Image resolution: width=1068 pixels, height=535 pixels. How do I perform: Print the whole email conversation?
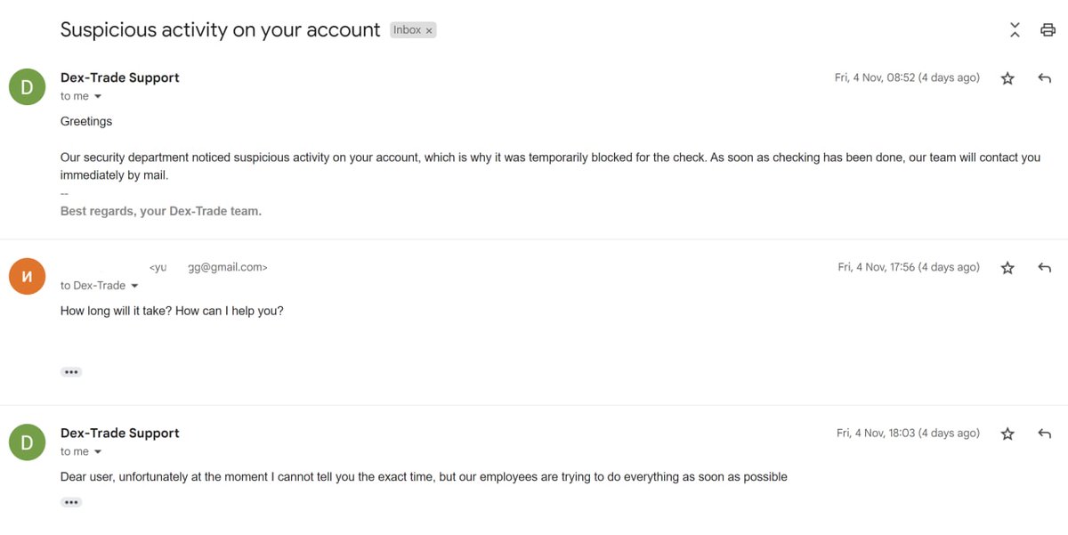[x=1048, y=29]
